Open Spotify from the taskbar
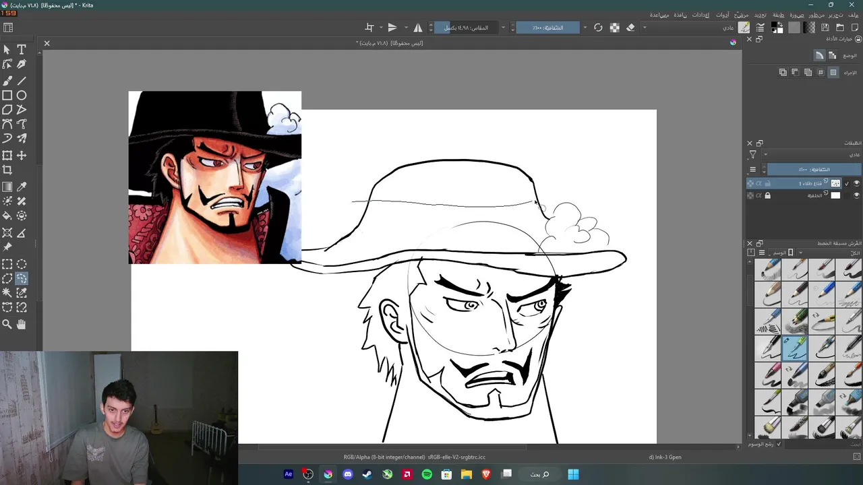This screenshot has height=485, width=863. (x=427, y=474)
